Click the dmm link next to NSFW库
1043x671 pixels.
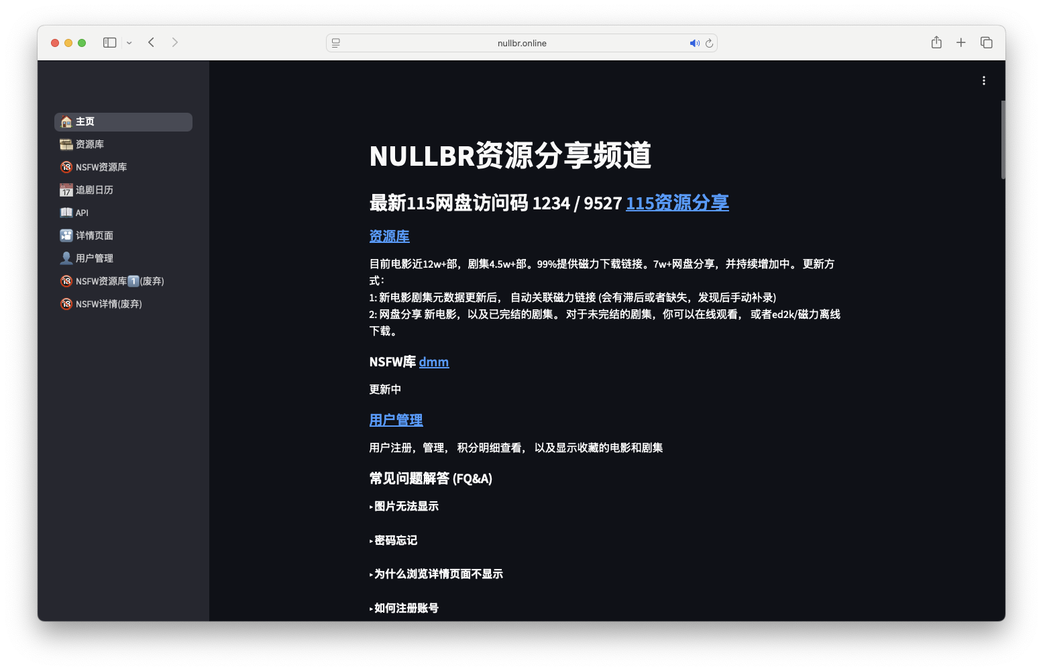[x=433, y=362]
